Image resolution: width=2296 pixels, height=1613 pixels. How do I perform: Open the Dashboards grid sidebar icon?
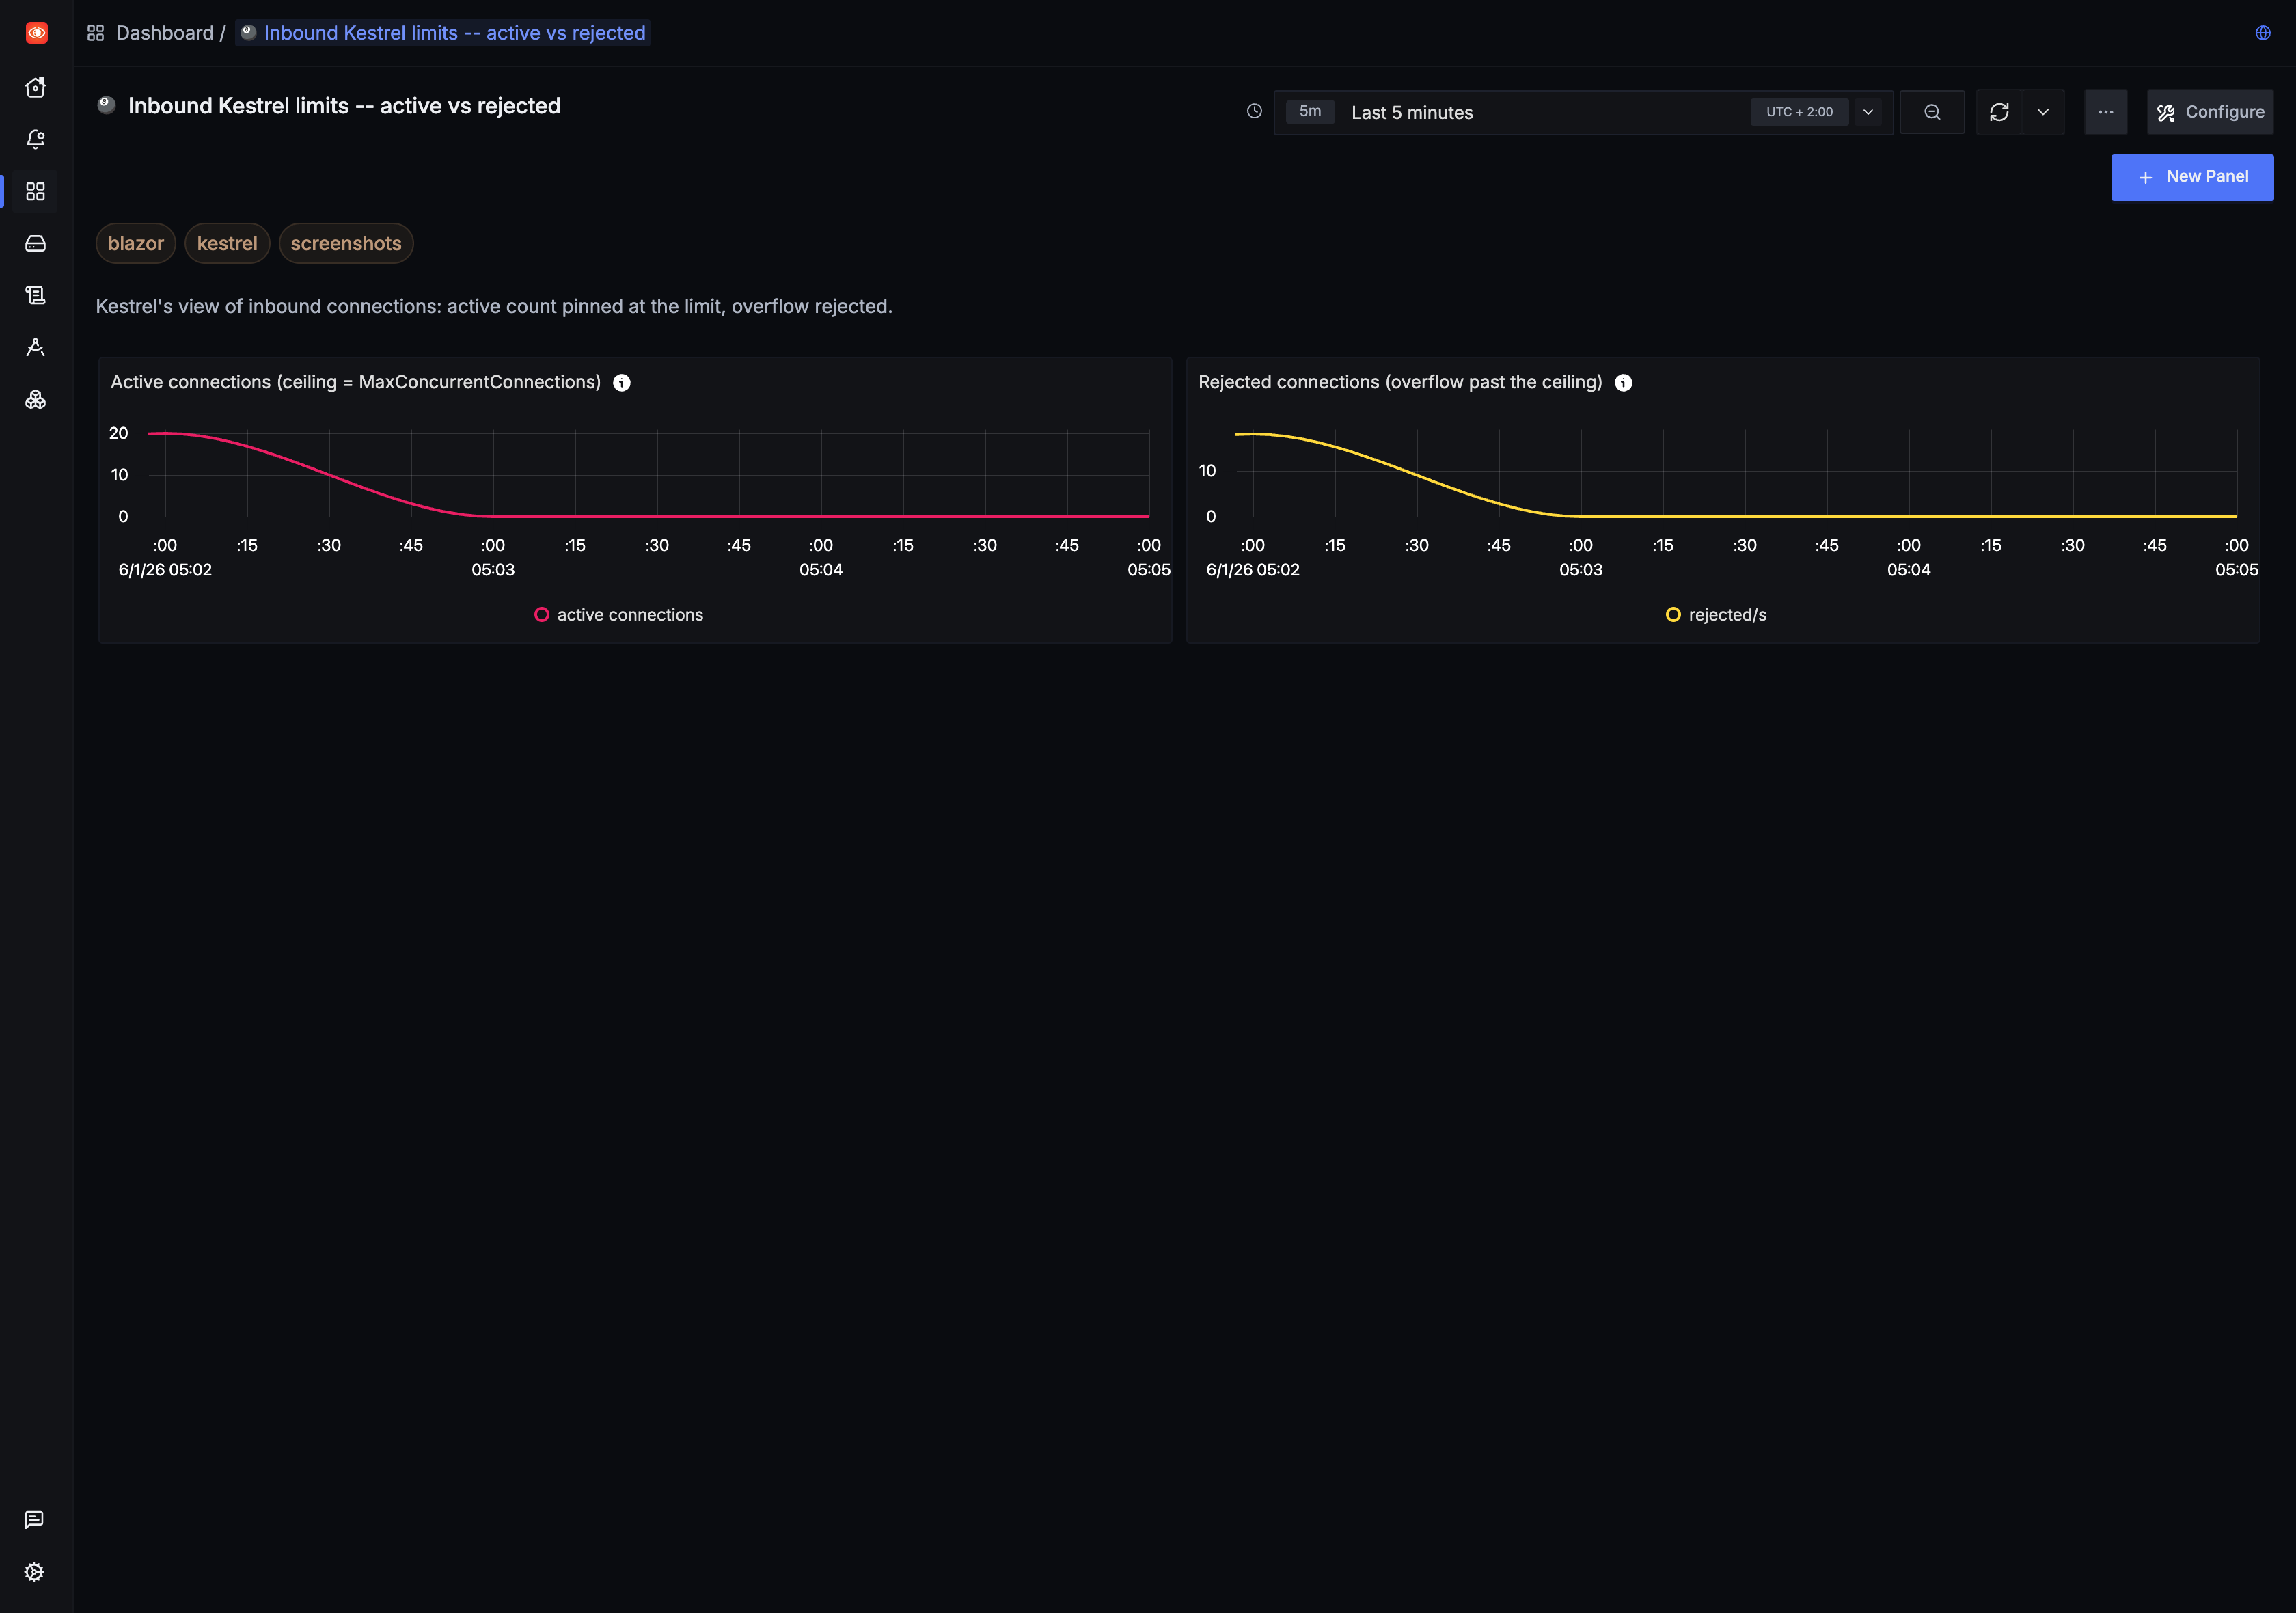(36, 191)
